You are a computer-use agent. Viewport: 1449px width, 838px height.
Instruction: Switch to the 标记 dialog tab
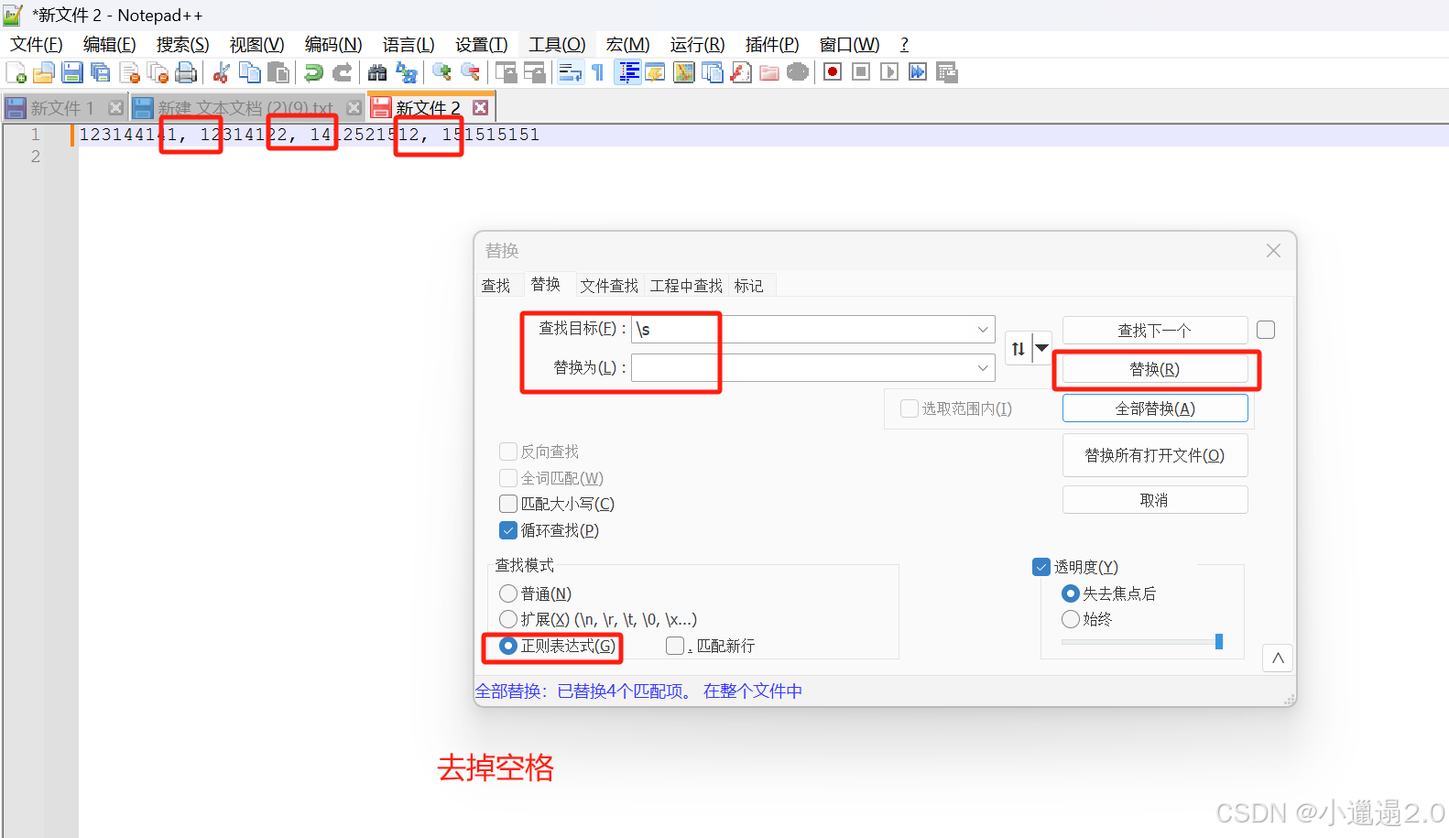coord(748,286)
